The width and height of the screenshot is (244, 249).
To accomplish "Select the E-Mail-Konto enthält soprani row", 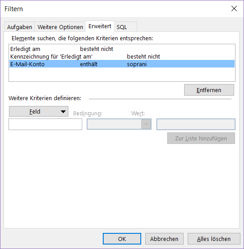I will point(122,64).
